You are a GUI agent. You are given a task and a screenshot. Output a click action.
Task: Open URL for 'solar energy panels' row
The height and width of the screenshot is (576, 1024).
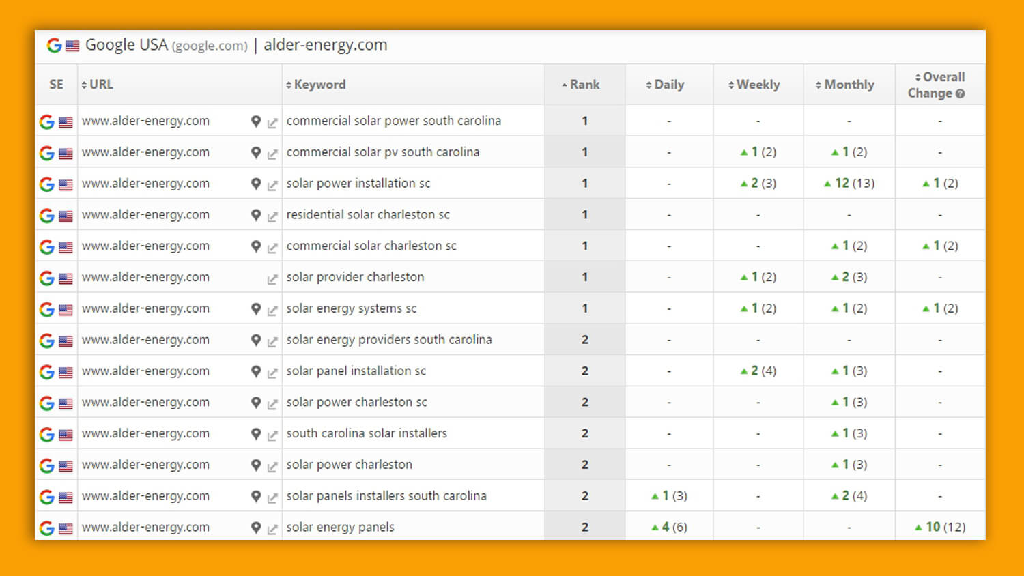click(145, 527)
